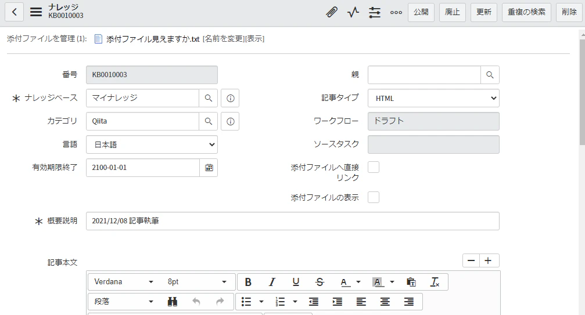The image size is (585, 315).
Task: Undo last edit in editor
Action: [196, 302]
